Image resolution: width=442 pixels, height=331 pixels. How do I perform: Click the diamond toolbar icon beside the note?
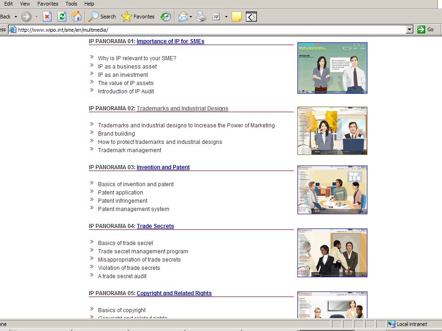251,17
